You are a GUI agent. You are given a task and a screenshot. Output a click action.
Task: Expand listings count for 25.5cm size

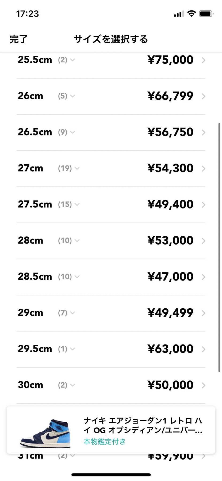coord(66,60)
